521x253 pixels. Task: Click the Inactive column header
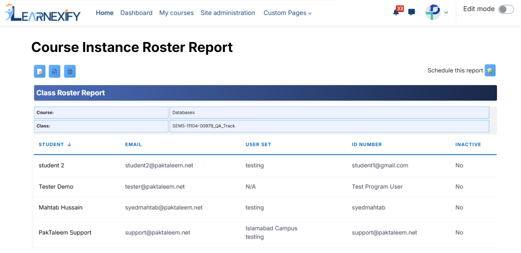pos(468,145)
